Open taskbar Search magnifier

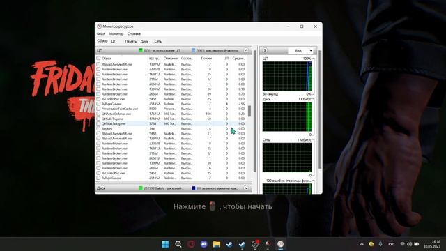pyautogui.click(x=178, y=244)
